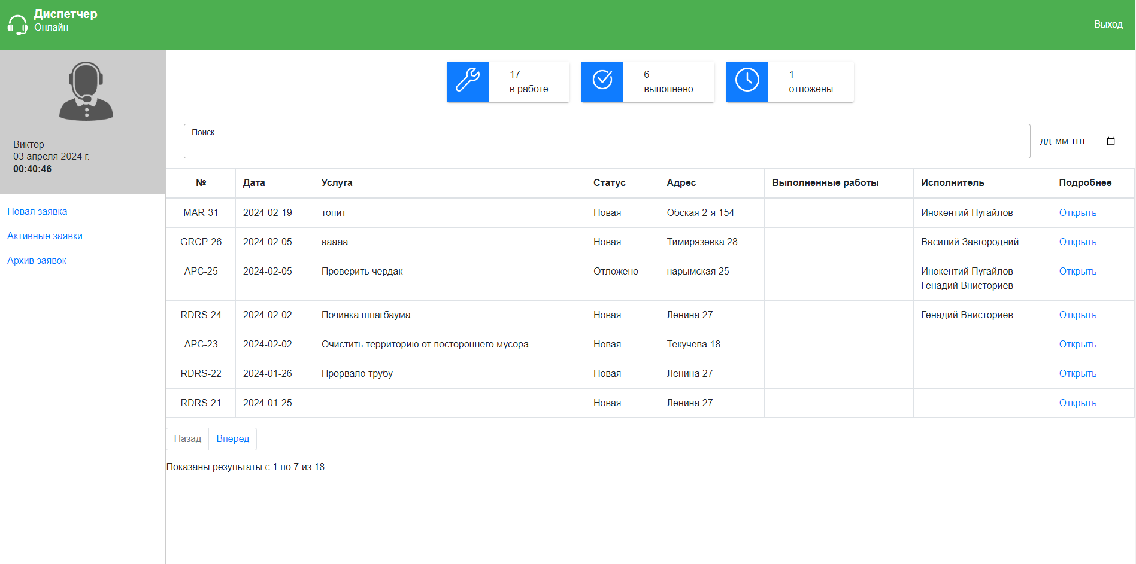Click the Текучева 18 address cell
The image size is (1136, 564).
click(711, 344)
